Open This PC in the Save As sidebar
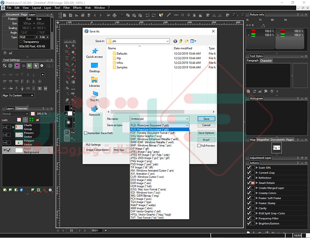 94,96
